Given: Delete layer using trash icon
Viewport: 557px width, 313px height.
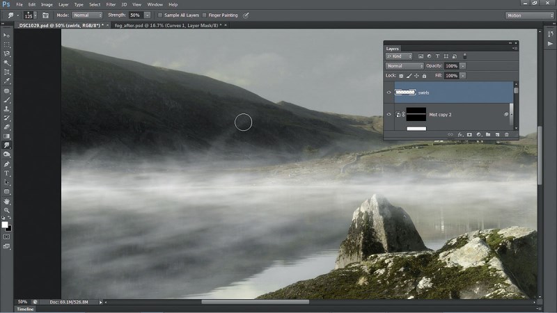Looking at the screenshot, I should 507,134.
